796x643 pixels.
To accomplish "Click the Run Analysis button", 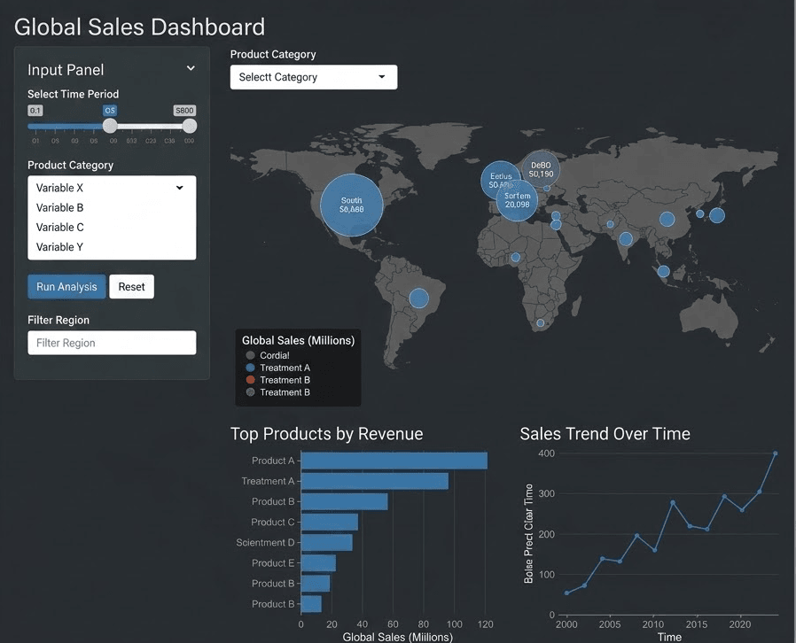I will click(66, 286).
